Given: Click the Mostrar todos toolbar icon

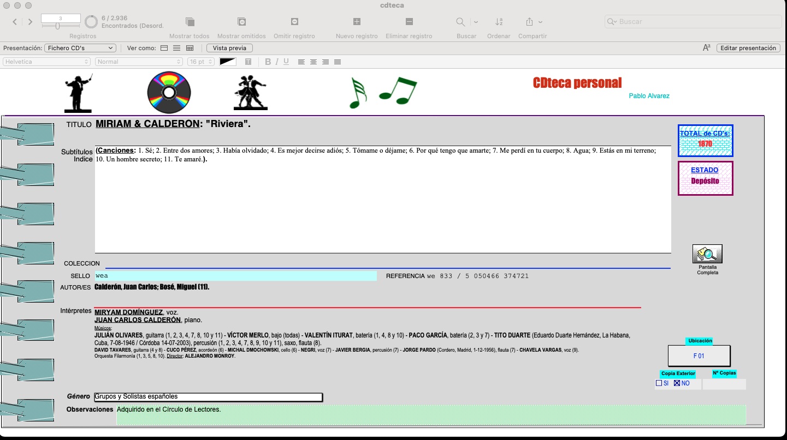Looking at the screenshot, I should [x=190, y=22].
